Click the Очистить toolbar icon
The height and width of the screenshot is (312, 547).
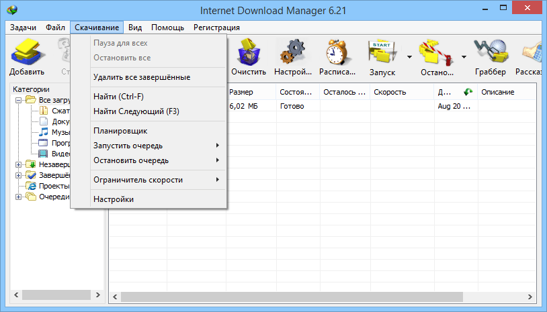click(249, 56)
